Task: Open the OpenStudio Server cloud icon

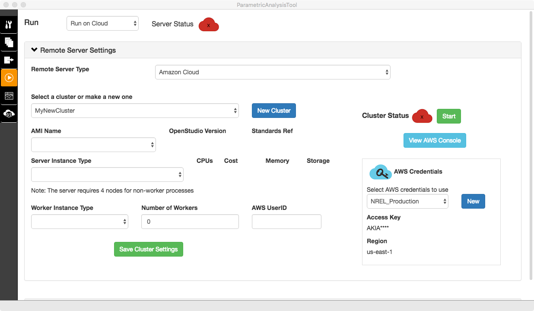Action: [9, 114]
